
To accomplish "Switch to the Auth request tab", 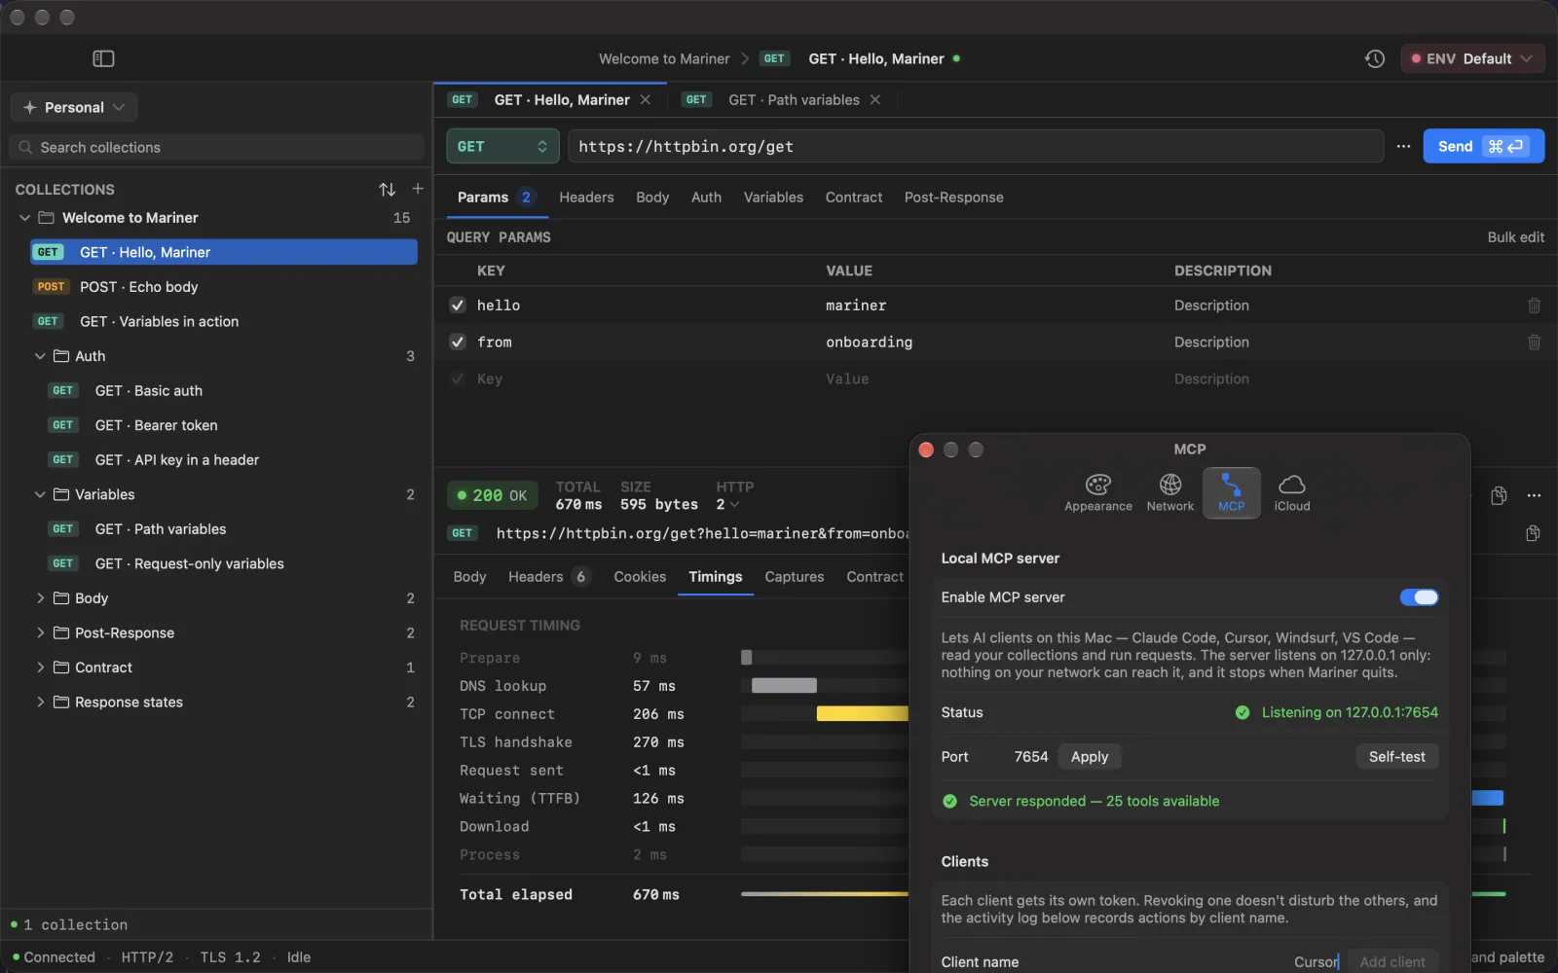I will pyautogui.click(x=706, y=198).
